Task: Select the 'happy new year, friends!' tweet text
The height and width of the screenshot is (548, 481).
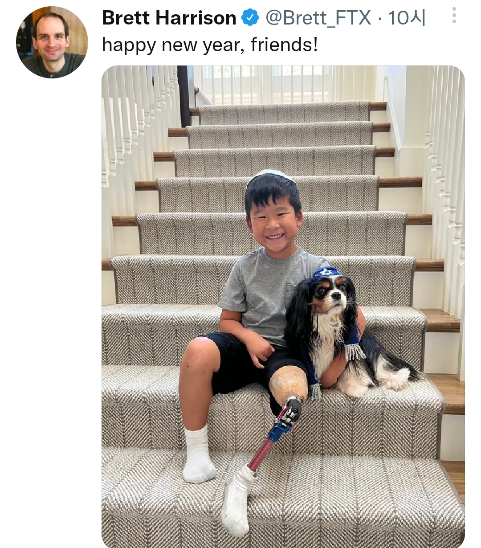Action: (210, 45)
